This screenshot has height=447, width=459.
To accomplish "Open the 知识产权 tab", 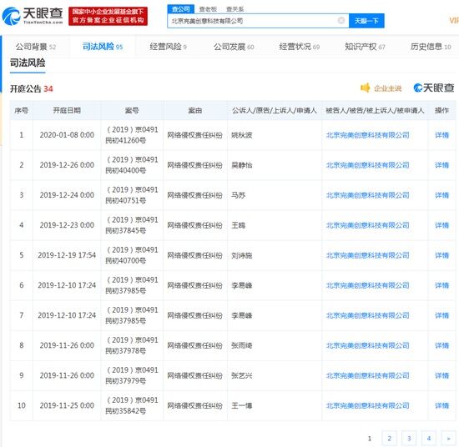I will pyautogui.click(x=365, y=47).
